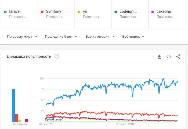The width and height of the screenshot is (188, 129).
Task: Edit the cakephp search term
Action: click(x=164, y=11)
